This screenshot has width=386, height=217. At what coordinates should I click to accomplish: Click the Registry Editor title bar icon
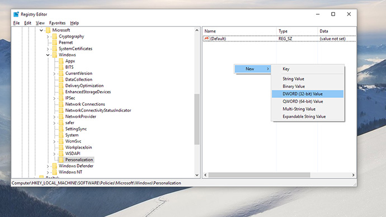pos(16,15)
